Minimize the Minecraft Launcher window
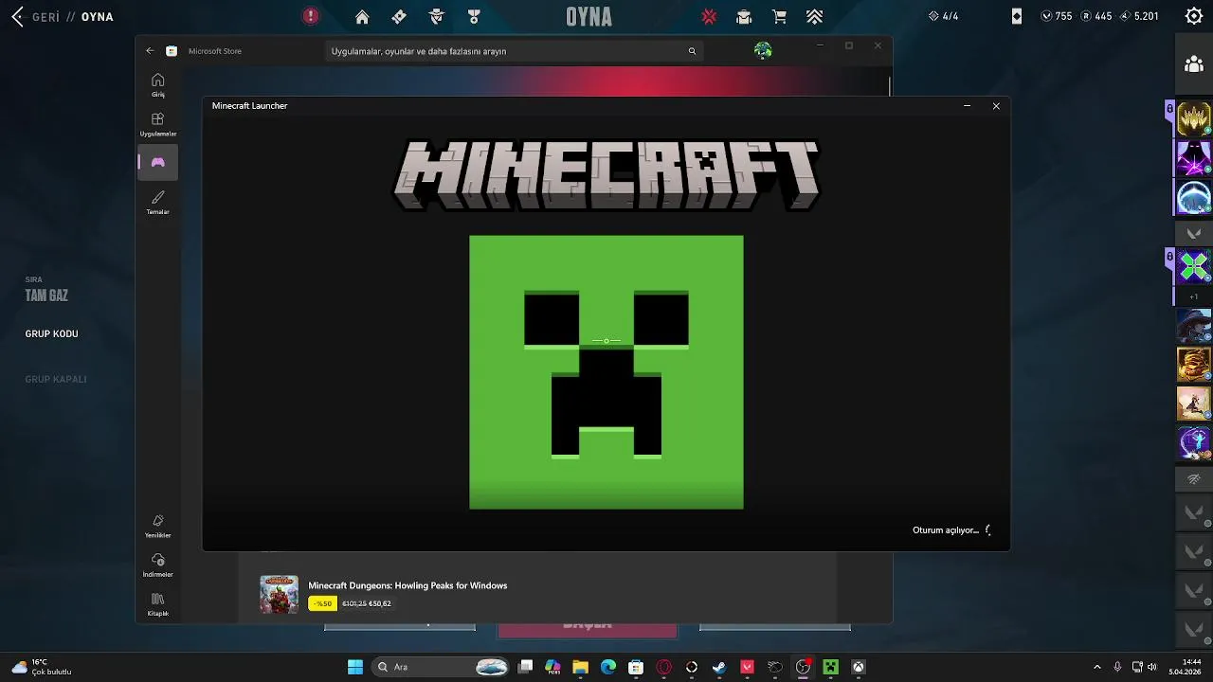 coord(967,106)
